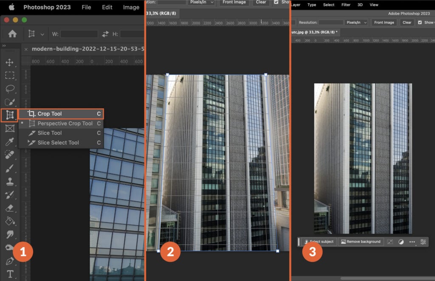Viewport: 435px width, 281px height.
Task: Select the Eyedropper tool
Action: pyautogui.click(x=10, y=142)
